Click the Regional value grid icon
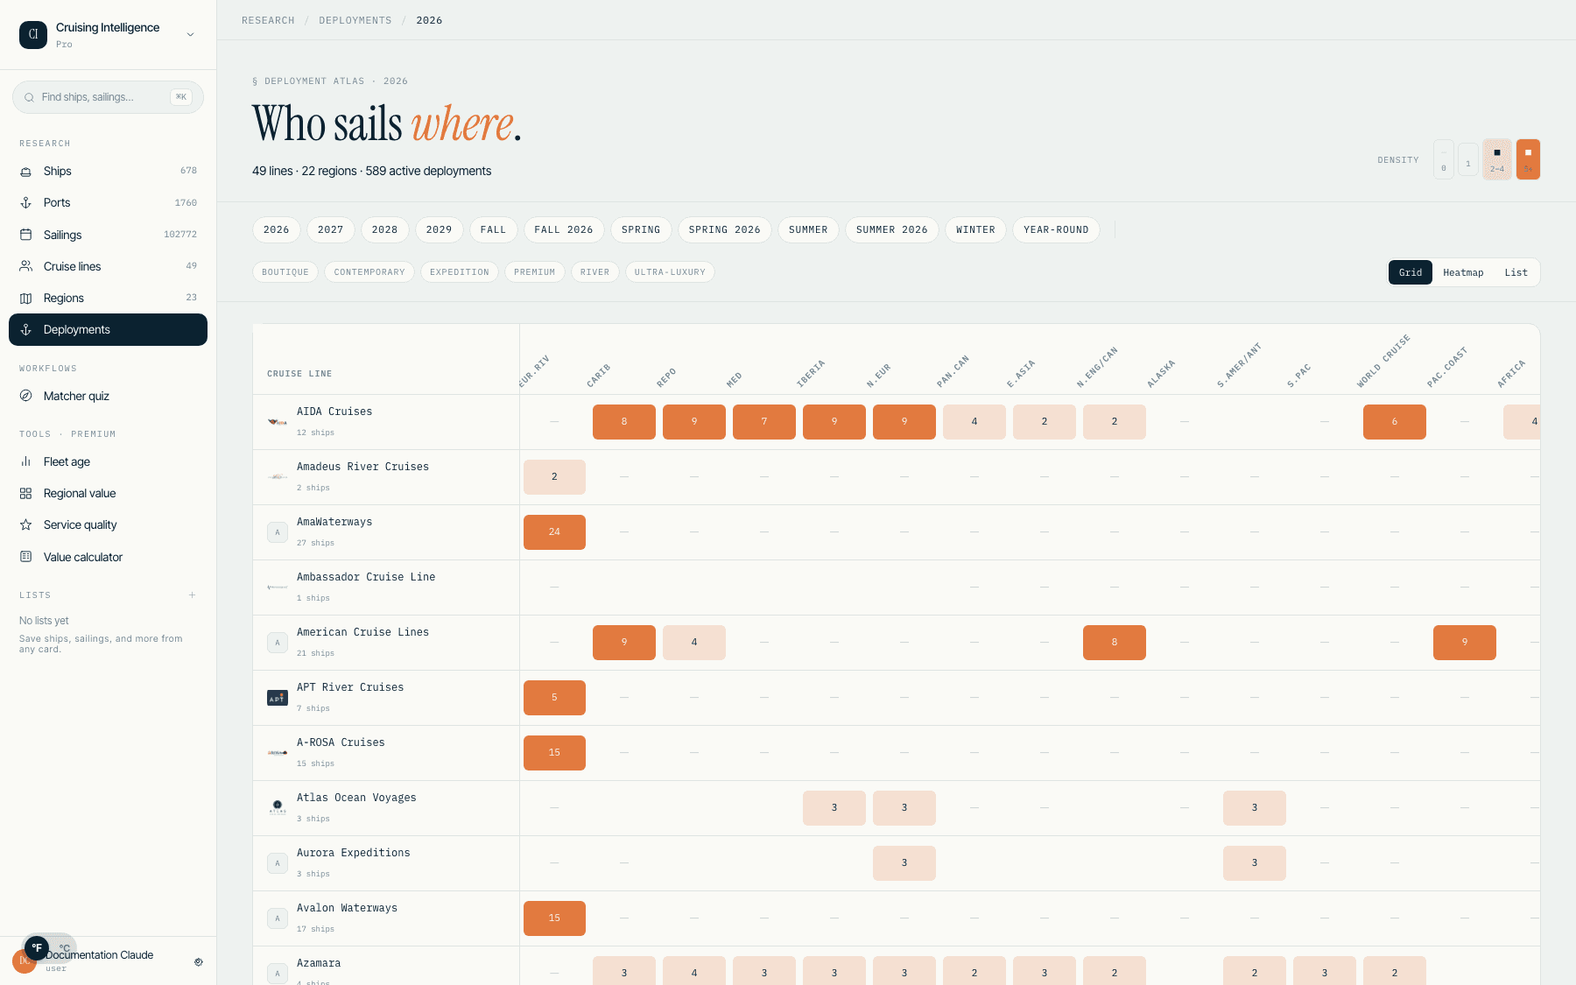 click(26, 494)
